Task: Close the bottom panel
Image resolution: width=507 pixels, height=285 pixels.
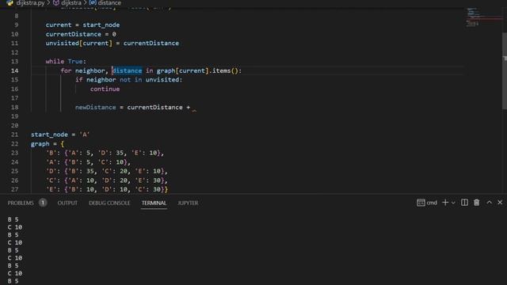Action: click(x=500, y=203)
